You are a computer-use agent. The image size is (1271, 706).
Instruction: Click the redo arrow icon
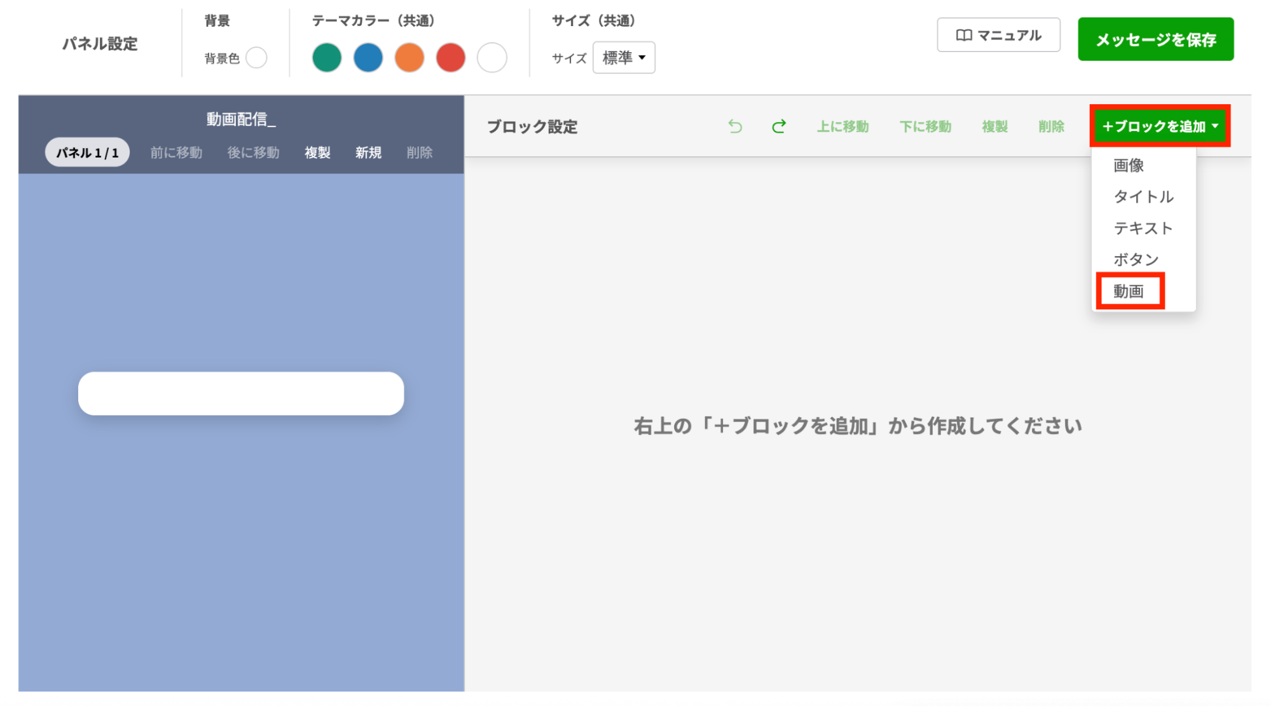(x=778, y=126)
